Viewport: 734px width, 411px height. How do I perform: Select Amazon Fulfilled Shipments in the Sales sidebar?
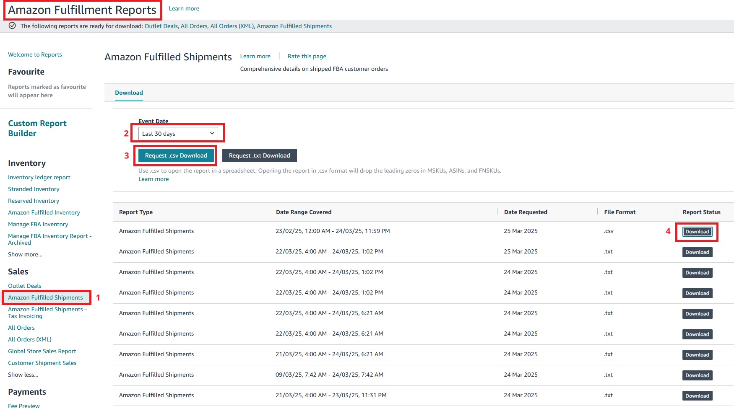pyautogui.click(x=45, y=297)
